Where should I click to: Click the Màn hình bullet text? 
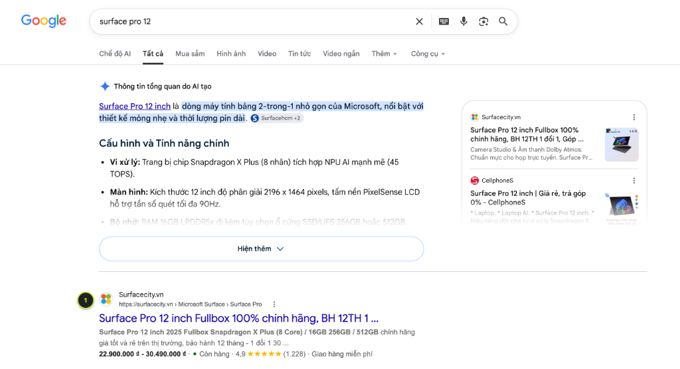264,198
